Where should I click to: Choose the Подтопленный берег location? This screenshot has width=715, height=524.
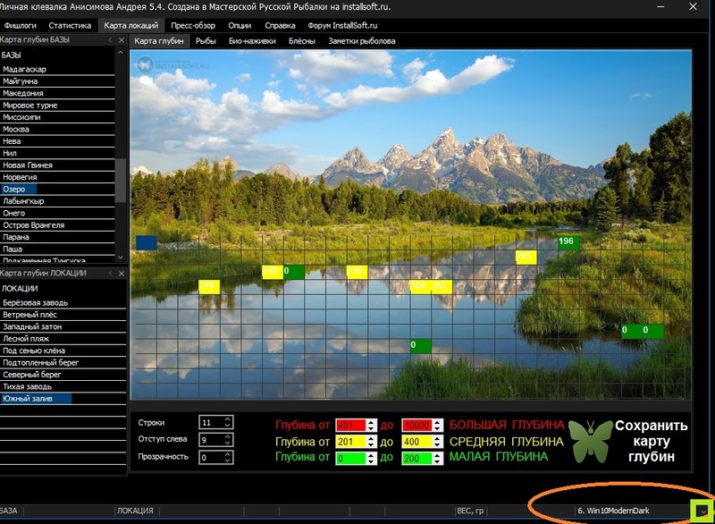point(63,362)
